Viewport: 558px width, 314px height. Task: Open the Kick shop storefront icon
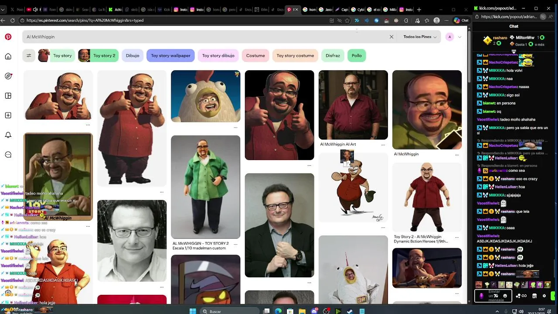point(534,296)
